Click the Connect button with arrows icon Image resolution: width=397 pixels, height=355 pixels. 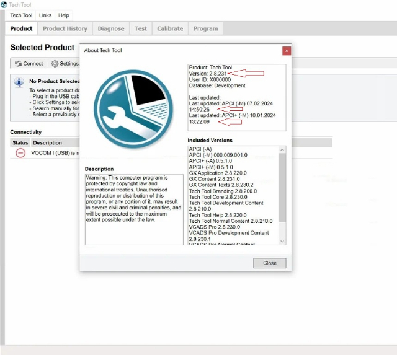coord(29,63)
